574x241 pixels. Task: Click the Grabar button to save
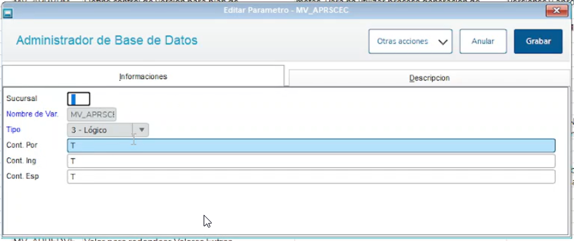pyautogui.click(x=538, y=42)
